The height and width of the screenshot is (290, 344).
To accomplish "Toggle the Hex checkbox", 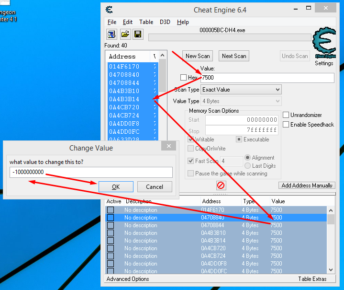I will pyautogui.click(x=183, y=77).
